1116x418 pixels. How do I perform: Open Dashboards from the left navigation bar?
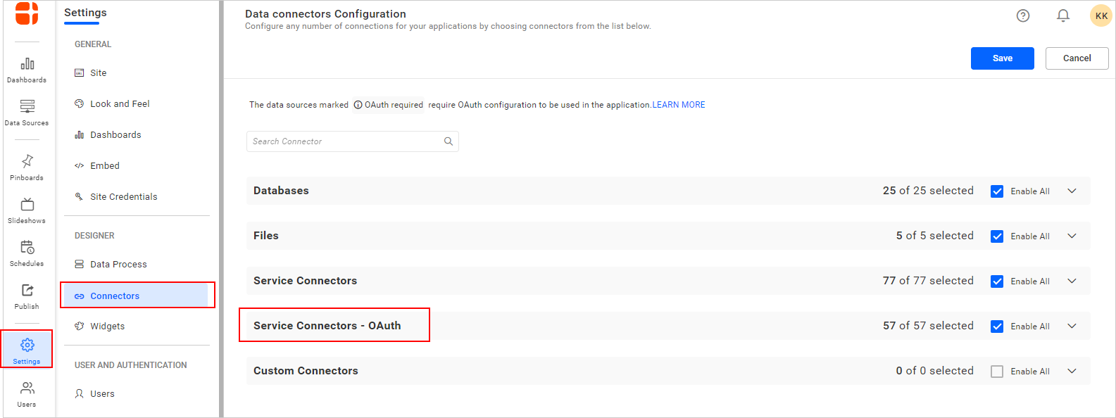(27, 70)
